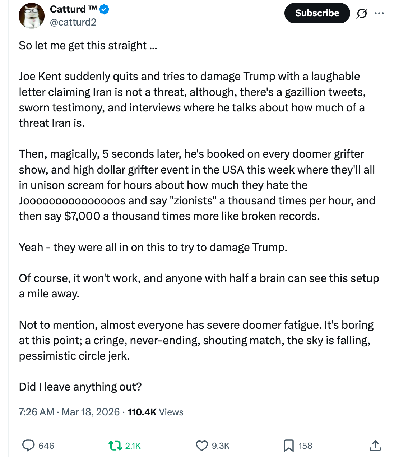Click the 646 replies count
This screenshot has width=408, height=457.
tap(46, 446)
